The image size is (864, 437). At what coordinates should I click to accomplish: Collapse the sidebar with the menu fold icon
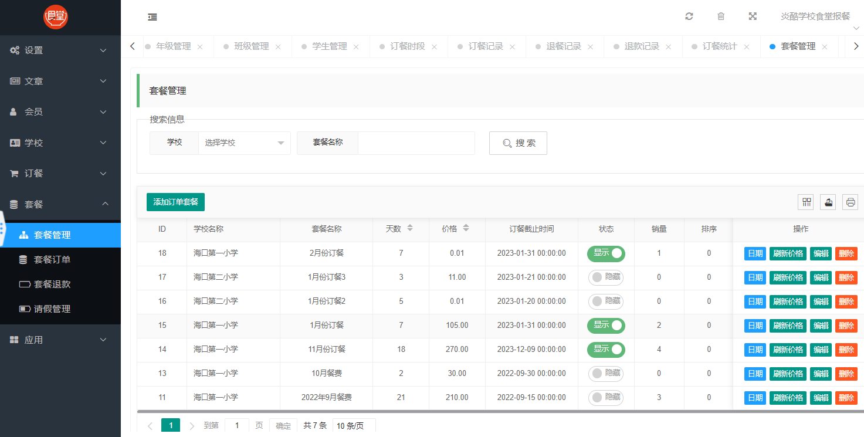tap(153, 17)
